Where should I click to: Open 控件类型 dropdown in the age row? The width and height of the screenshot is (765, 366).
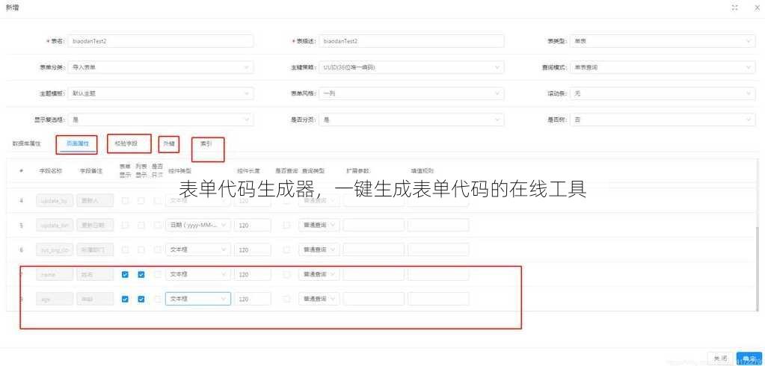pyautogui.click(x=198, y=299)
